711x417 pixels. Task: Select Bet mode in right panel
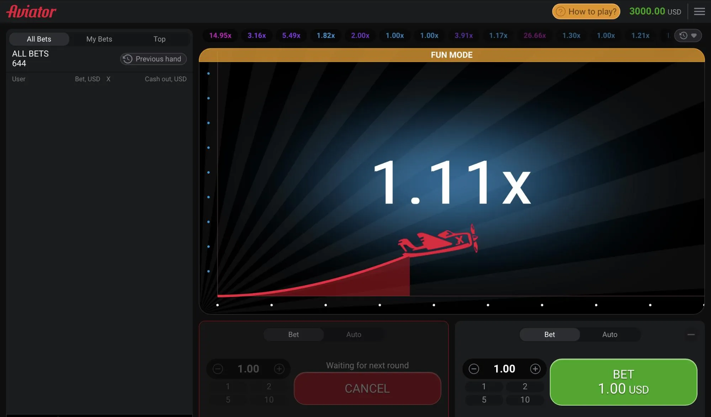click(x=549, y=334)
